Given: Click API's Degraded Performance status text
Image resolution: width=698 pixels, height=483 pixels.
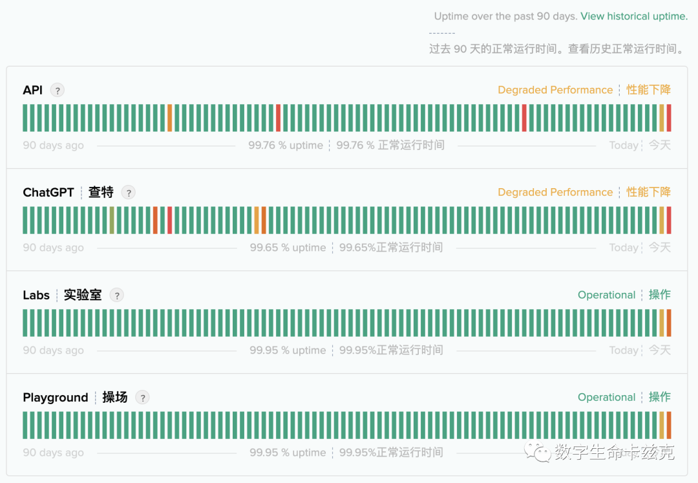Looking at the screenshot, I should pos(555,90).
